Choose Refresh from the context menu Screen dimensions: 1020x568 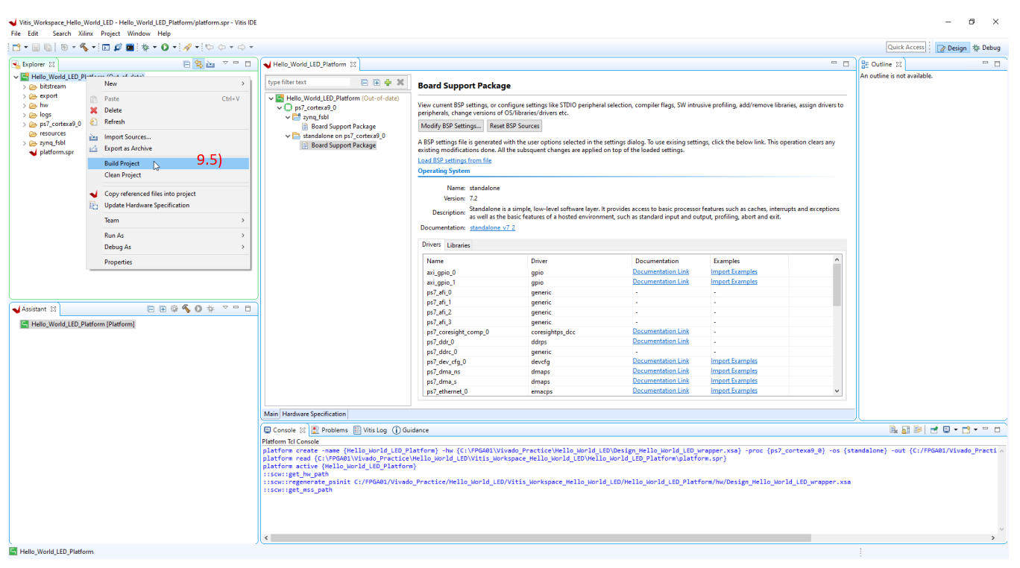169,122
